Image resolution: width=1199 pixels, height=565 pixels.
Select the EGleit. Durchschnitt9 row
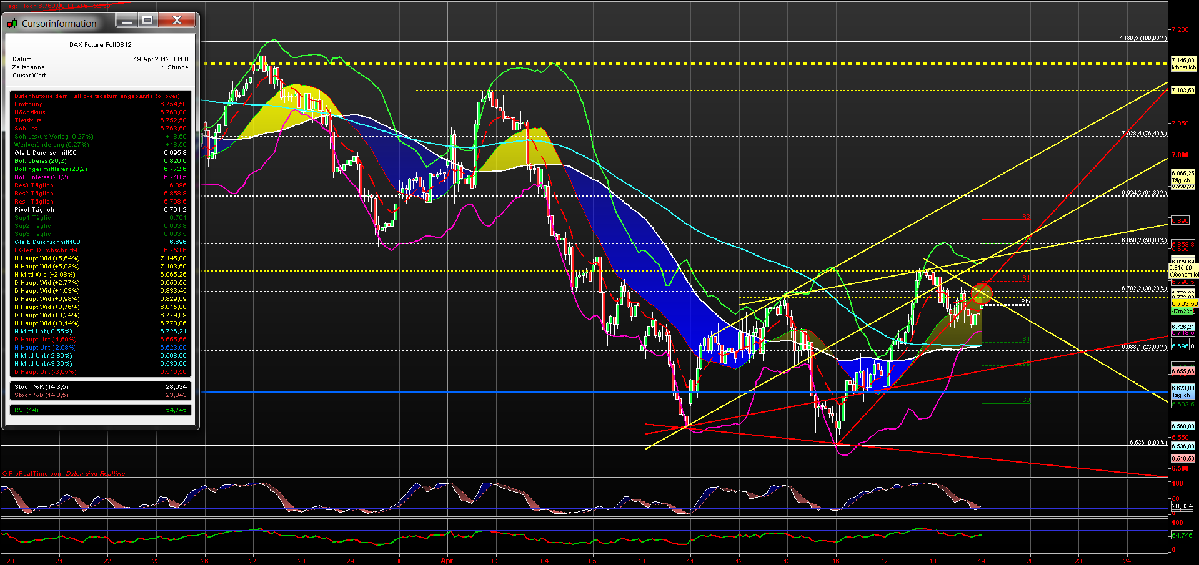pos(100,250)
